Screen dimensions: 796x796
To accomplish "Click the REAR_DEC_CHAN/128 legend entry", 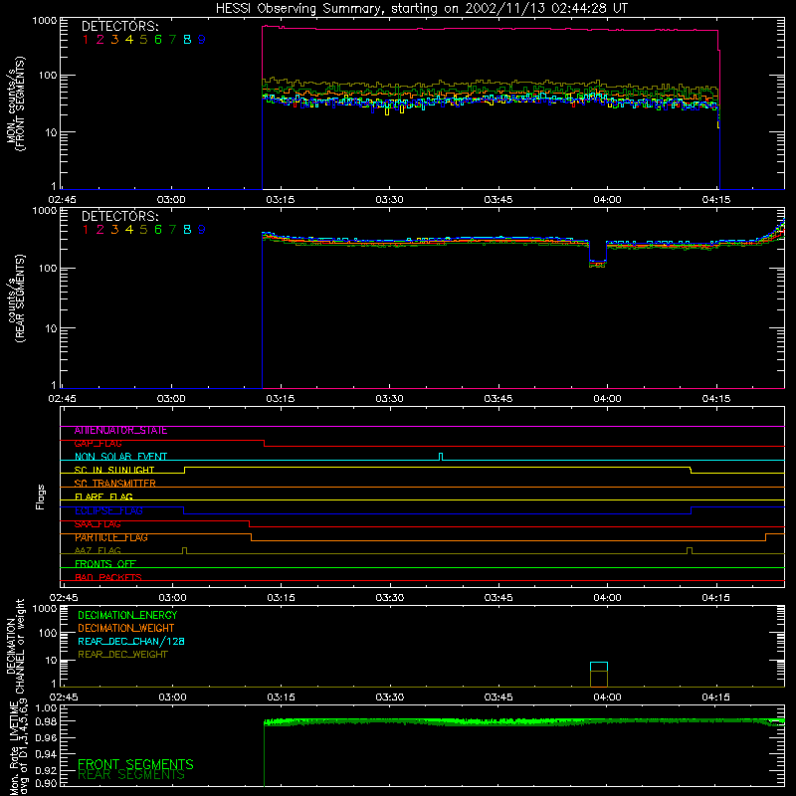I will [x=131, y=641].
